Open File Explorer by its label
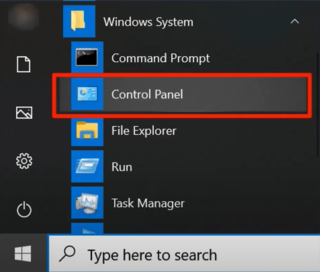 pyautogui.click(x=144, y=130)
